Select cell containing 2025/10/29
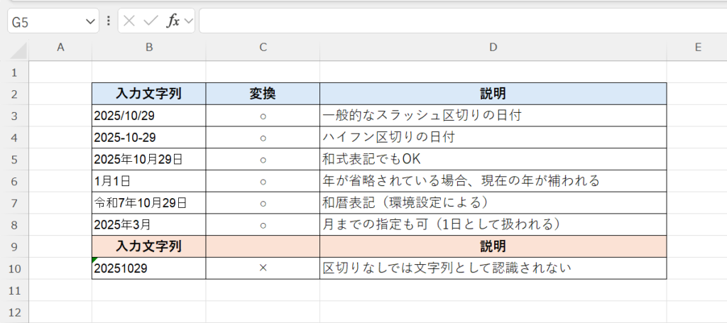Screen dimensions: 727x323 [149, 115]
